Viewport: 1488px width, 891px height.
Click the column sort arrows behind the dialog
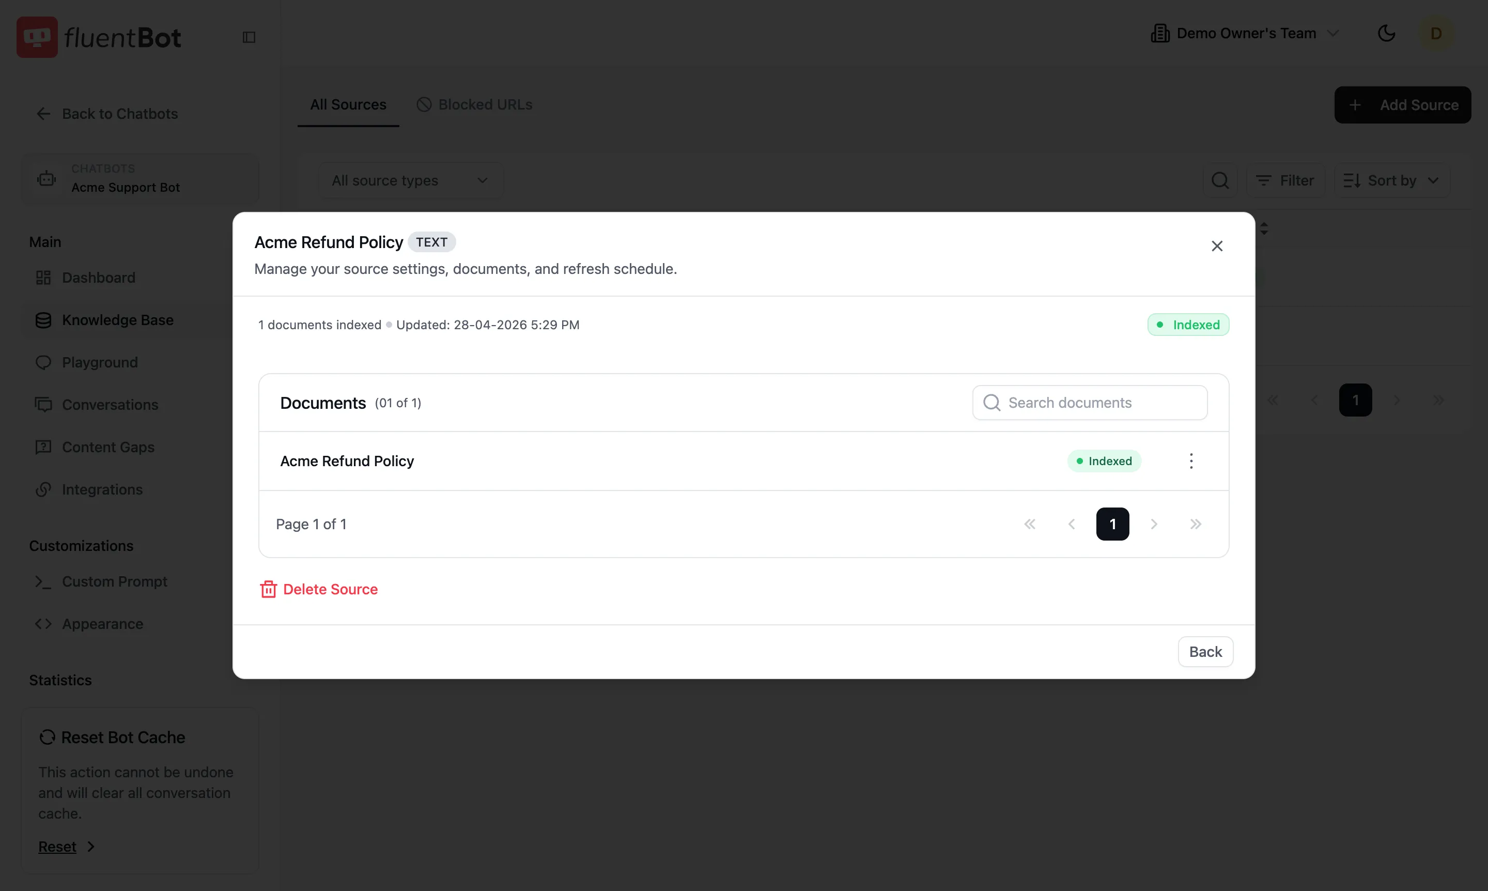click(1264, 229)
